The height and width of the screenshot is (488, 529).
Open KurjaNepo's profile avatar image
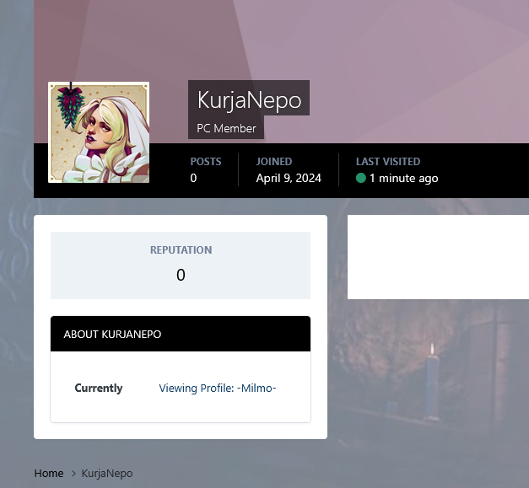coord(99,132)
